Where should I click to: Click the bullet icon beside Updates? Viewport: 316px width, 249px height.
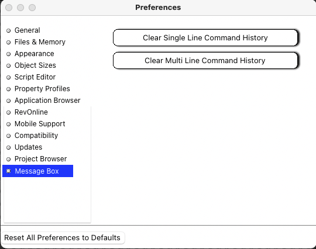8,147
